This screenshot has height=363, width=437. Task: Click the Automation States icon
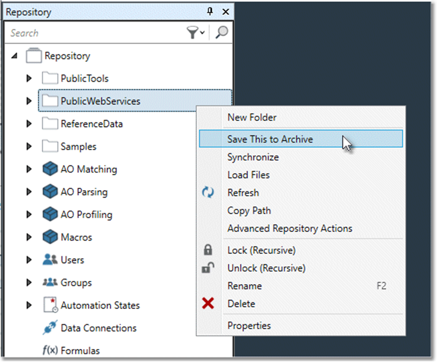[x=50, y=305]
